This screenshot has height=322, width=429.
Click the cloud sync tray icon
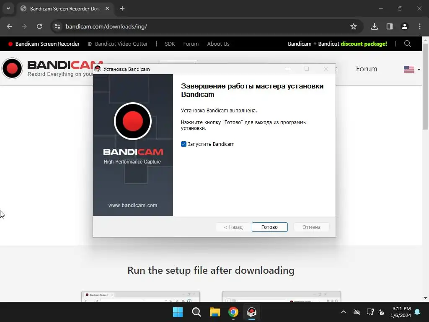(357, 312)
